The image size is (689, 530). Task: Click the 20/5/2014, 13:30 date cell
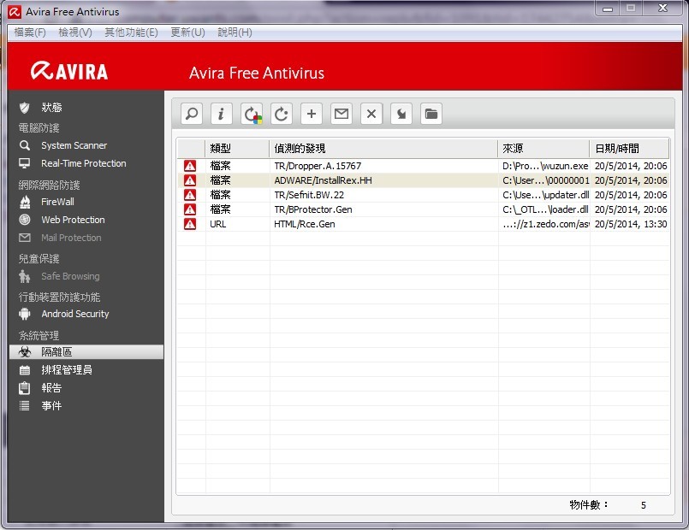631,224
